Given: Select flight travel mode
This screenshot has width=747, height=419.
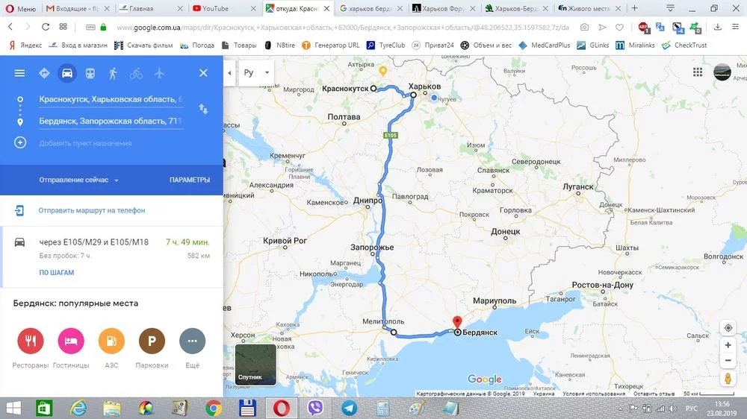Looking at the screenshot, I should (x=159, y=73).
